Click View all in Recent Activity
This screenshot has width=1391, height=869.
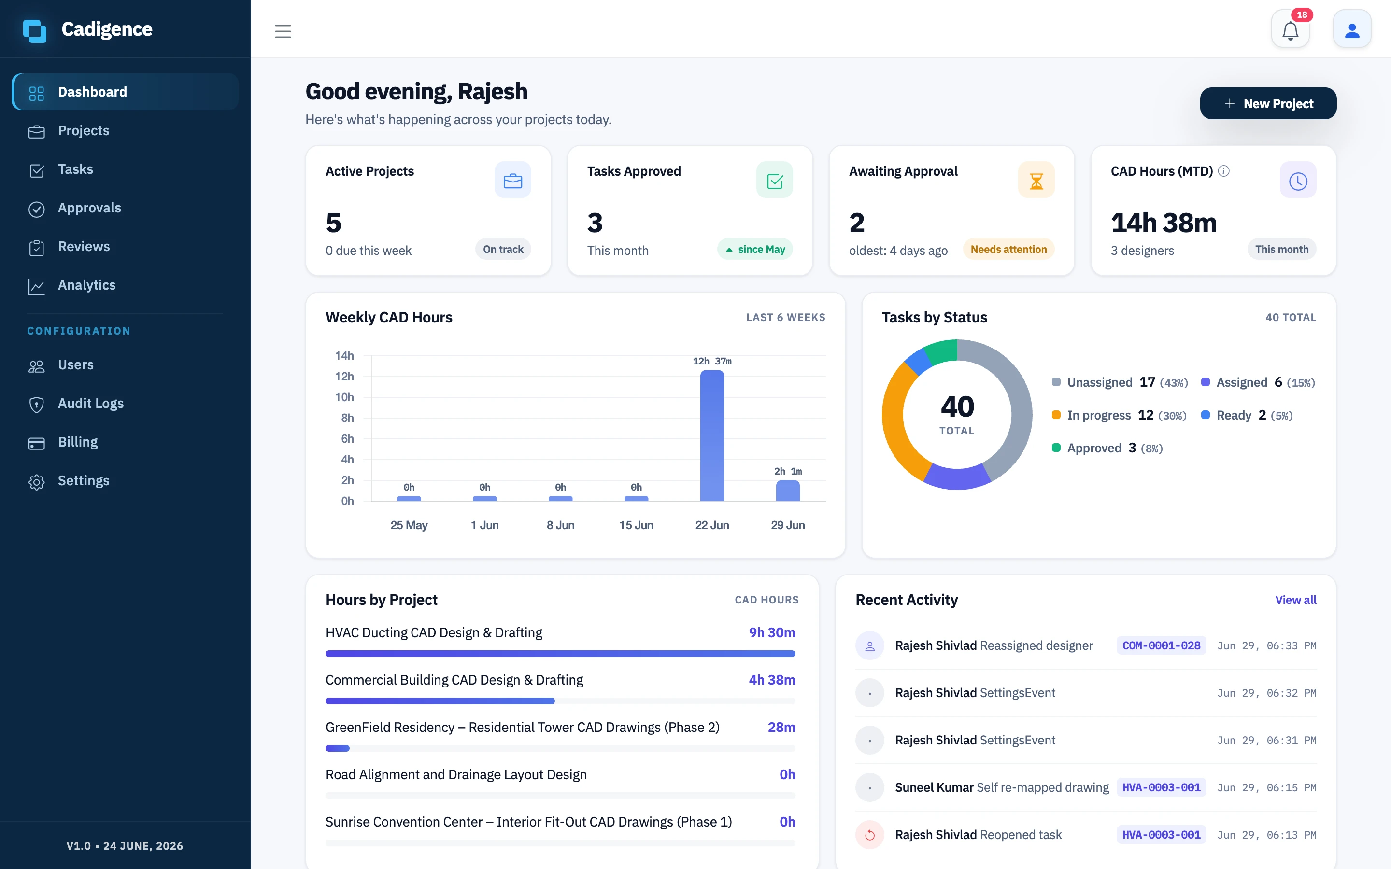pyautogui.click(x=1295, y=600)
